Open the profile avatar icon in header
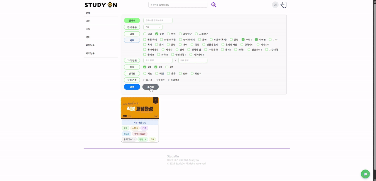The width and height of the screenshot is (376, 181). pos(275,5)
